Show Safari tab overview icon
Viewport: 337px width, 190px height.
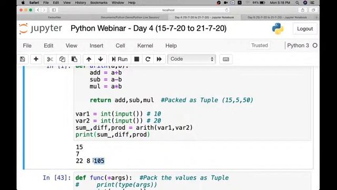pos(313,10)
